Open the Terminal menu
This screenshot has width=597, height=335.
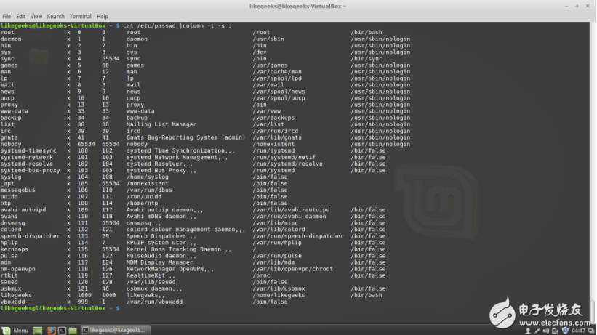(80, 17)
